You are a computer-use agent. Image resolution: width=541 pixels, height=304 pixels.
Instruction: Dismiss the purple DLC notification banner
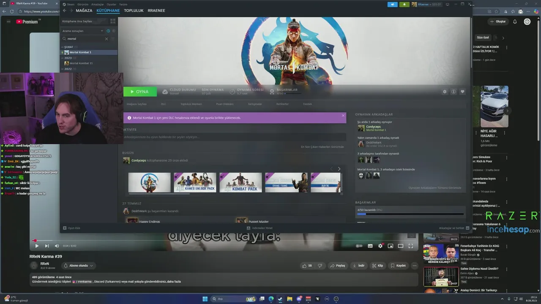[343, 115]
